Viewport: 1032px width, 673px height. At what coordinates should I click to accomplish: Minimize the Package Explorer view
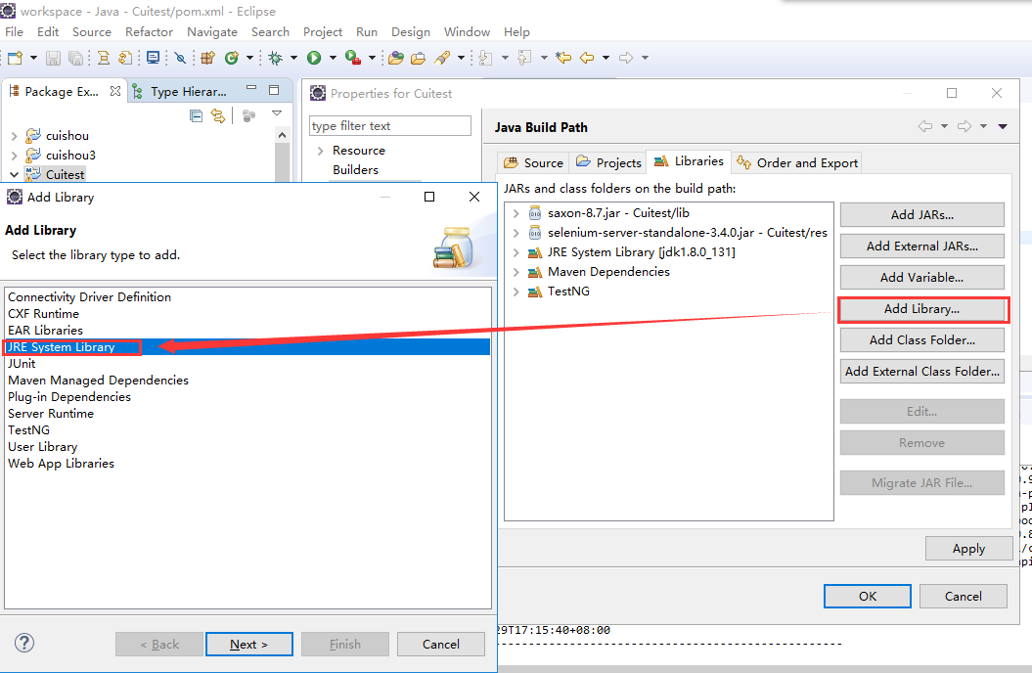[251, 87]
